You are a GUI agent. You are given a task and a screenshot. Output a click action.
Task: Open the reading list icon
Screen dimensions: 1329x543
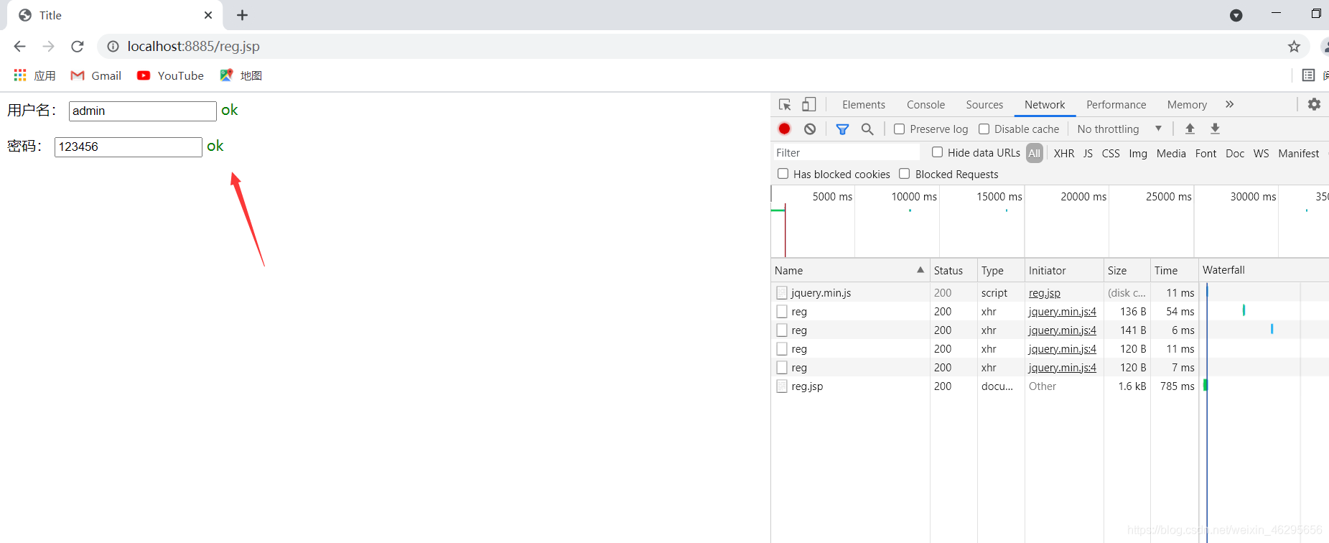(x=1308, y=75)
